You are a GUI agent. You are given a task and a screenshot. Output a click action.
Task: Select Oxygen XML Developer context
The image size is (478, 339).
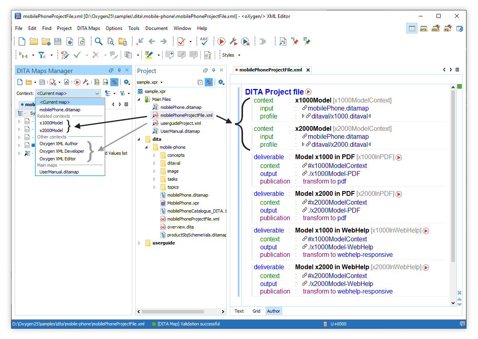[x=62, y=151]
